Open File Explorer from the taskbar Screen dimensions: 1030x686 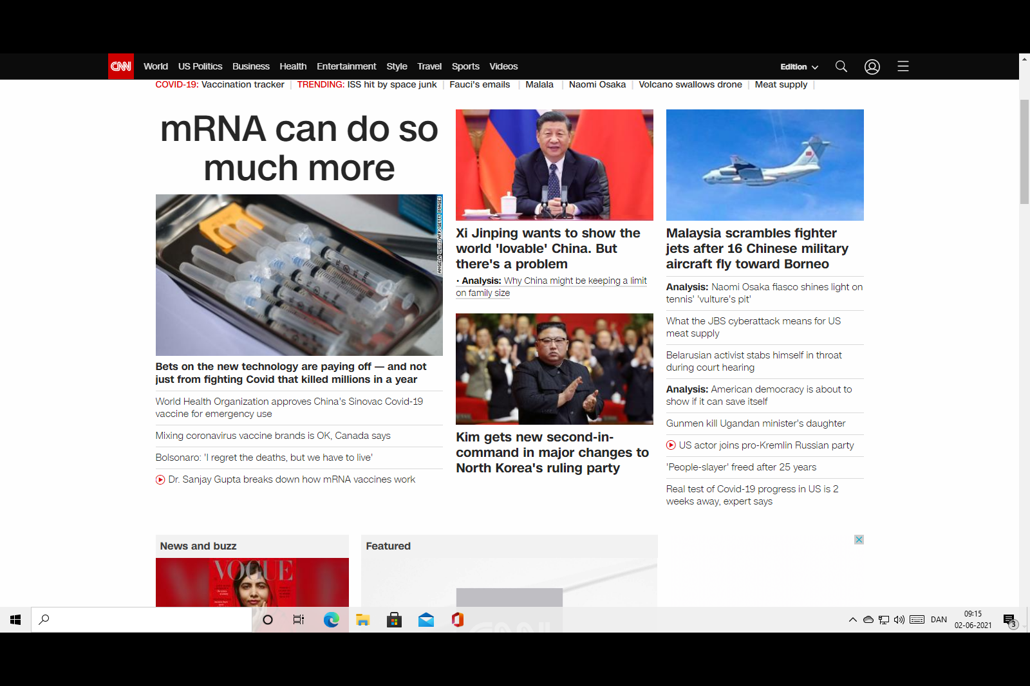coord(362,620)
